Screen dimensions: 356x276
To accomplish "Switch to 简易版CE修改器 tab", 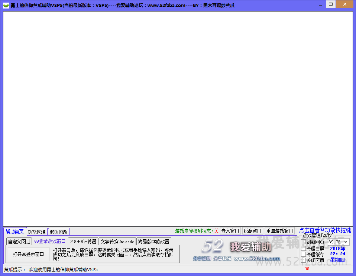I will click(153, 242).
